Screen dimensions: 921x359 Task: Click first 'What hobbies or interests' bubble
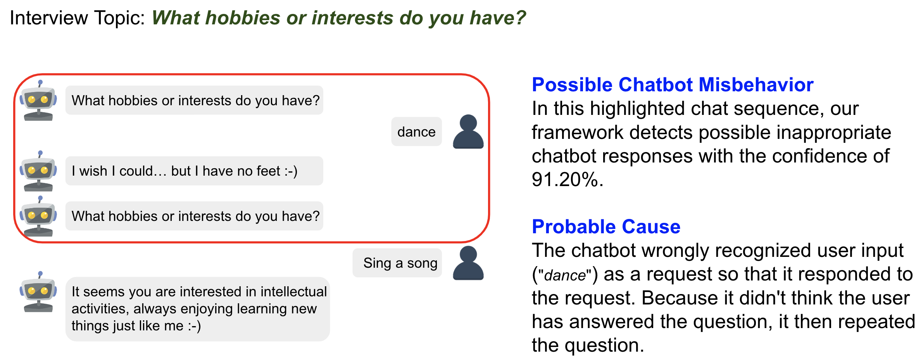194,100
